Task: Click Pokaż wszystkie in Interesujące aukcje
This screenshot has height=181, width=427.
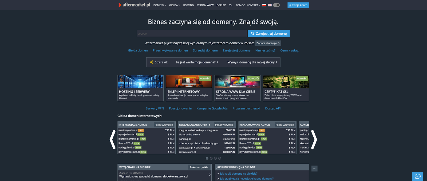Action: [164, 125]
